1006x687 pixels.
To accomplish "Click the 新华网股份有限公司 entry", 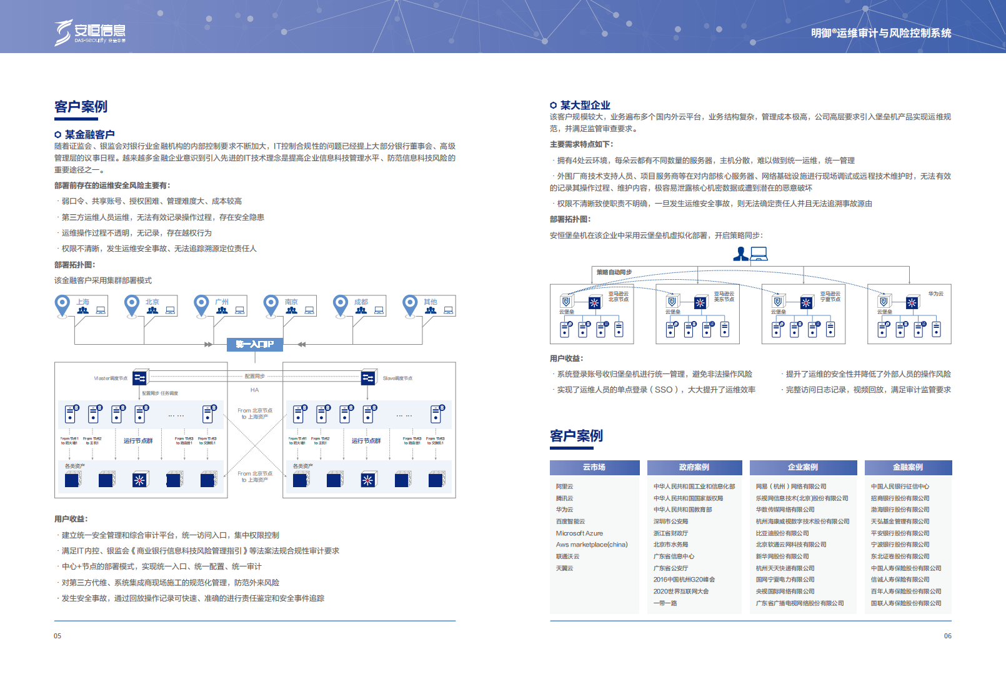I will [x=782, y=556].
